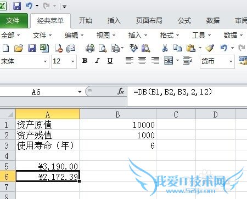The height and width of the screenshot is (199, 247).
Task: Switch to the 页面布局 tab
Action: [149, 21]
